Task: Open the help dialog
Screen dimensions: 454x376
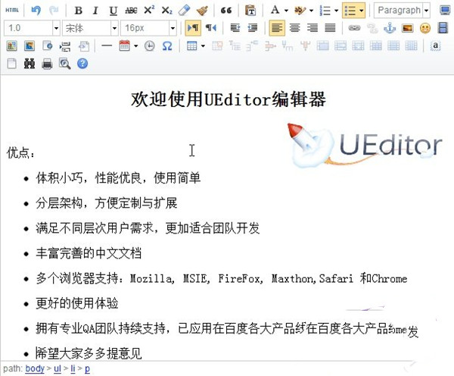Action: tap(82, 64)
